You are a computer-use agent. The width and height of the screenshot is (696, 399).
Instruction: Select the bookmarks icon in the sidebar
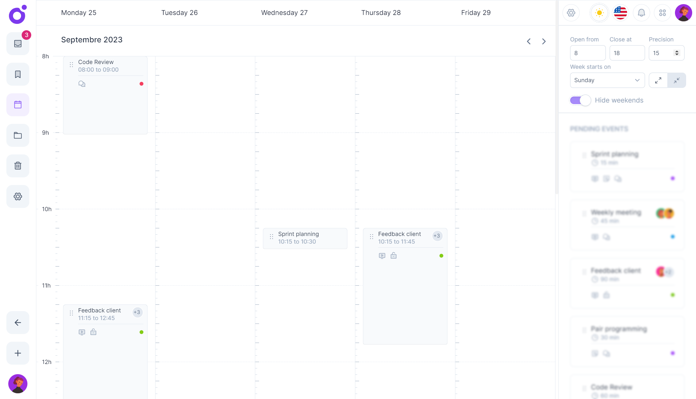point(18,74)
